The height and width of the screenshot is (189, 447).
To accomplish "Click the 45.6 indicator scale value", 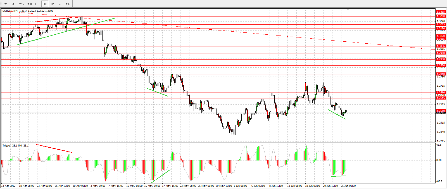I will point(439,145).
